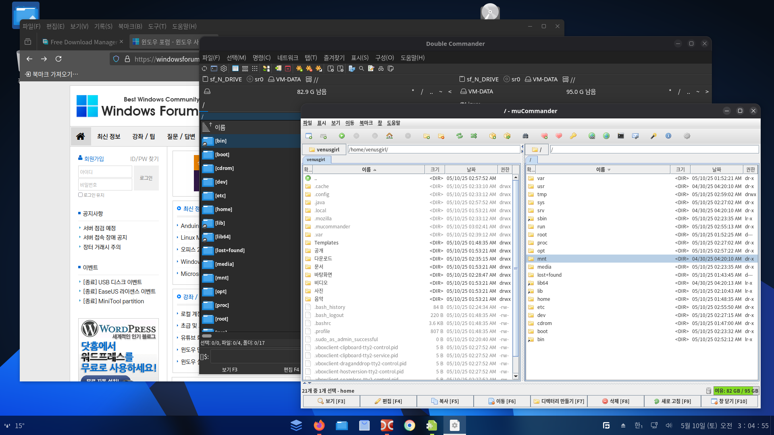Click the search magnifier in Double Commander toolbar
This screenshot has width=774, height=435.
(x=362, y=68)
